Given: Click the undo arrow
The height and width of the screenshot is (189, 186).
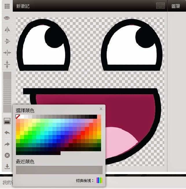Looking at the screenshot, I should coord(7,133).
